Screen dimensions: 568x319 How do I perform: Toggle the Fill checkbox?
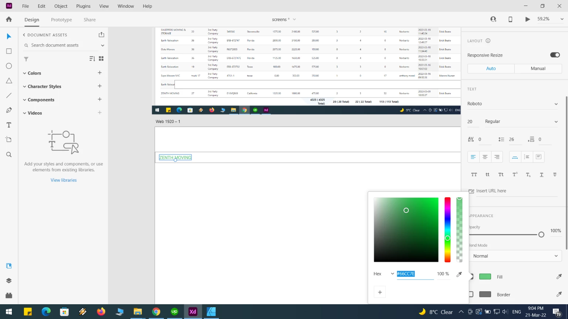(471, 277)
